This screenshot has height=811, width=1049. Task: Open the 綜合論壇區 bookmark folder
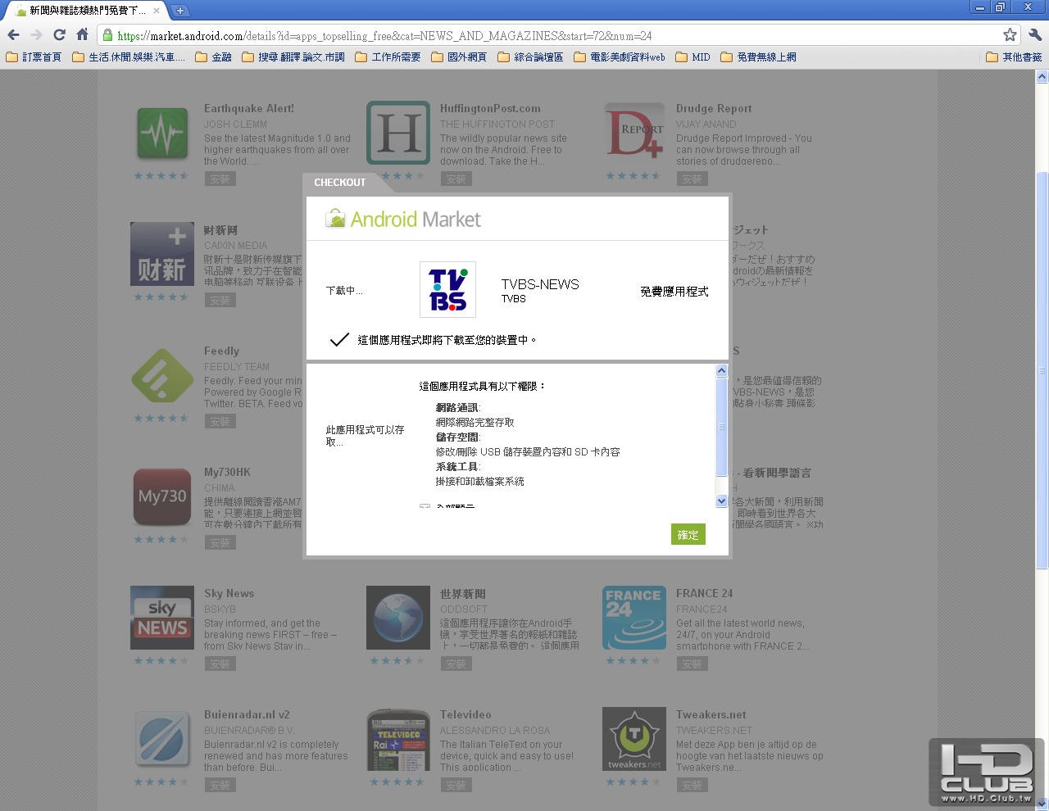530,57
